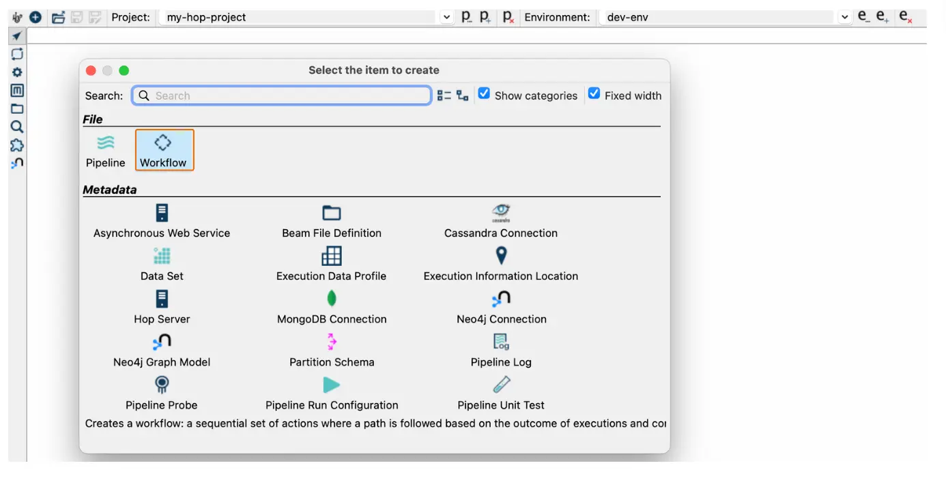Create a Pipeline Probe

click(162, 394)
